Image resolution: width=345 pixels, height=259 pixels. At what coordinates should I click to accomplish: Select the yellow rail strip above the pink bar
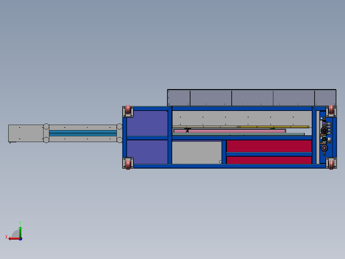click(274, 127)
